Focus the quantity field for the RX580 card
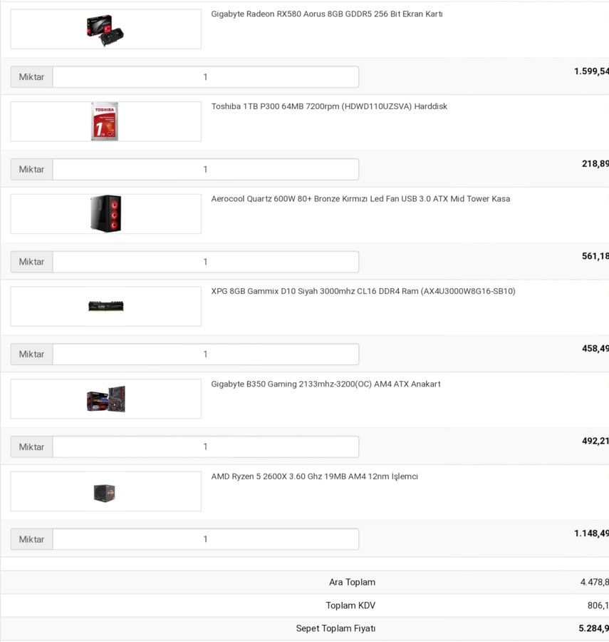The height and width of the screenshot is (642, 609). click(x=206, y=77)
